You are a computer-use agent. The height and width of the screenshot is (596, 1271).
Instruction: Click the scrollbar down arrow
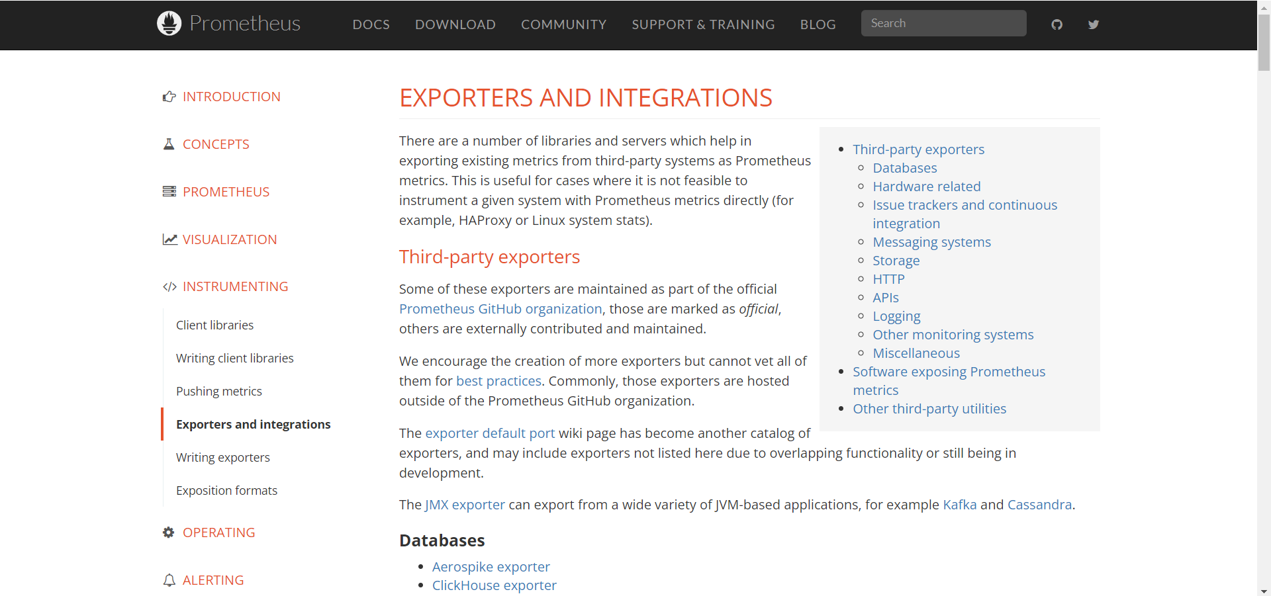point(1264,591)
